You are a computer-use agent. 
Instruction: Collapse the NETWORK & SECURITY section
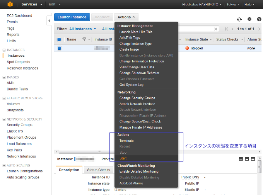[x=4, y=119]
